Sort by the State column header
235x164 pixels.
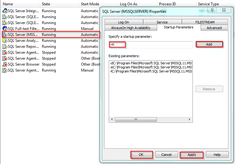[x=59, y=4]
